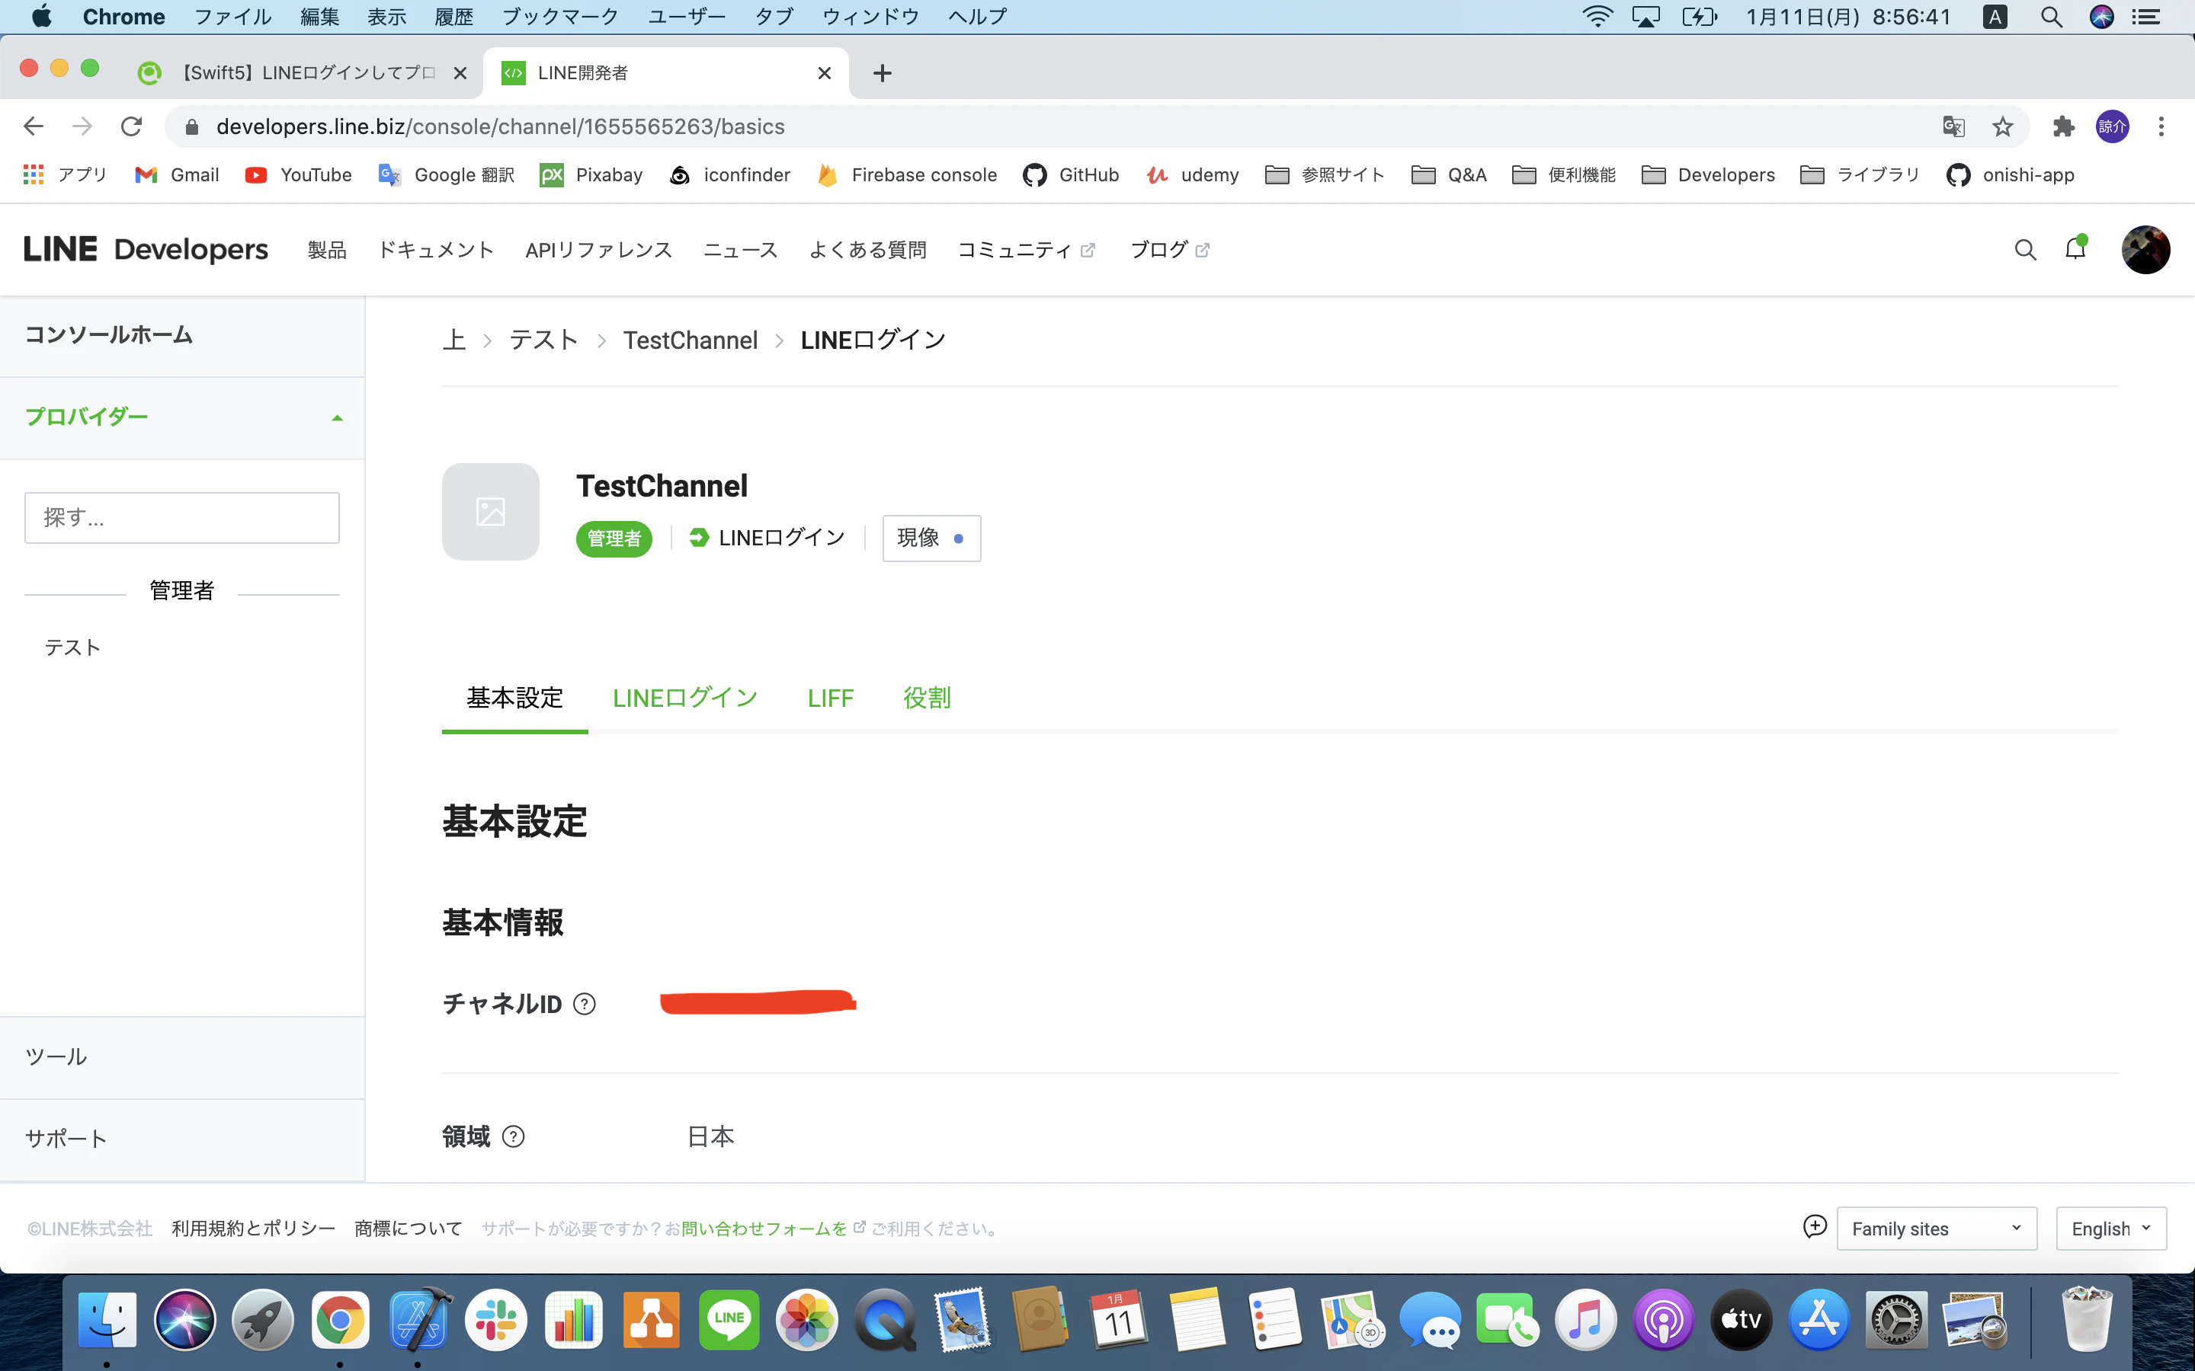Switch to the LIFF tab

pyautogui.click(x=830, y=698)
